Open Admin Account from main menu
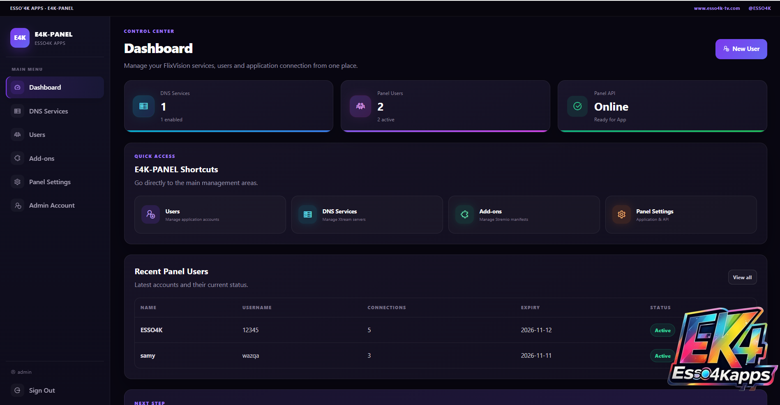Image resolution: width=780 pixels, height=405 pixels. [55, 205]
